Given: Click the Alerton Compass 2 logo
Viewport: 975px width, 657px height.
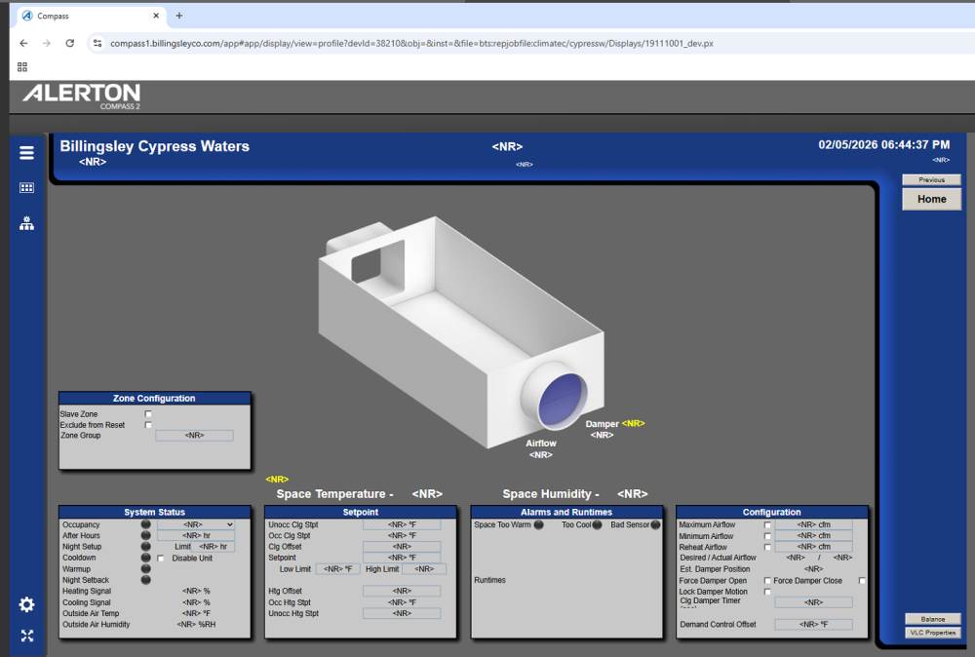Looking at the screenshot, I should (x=81, y=95).
